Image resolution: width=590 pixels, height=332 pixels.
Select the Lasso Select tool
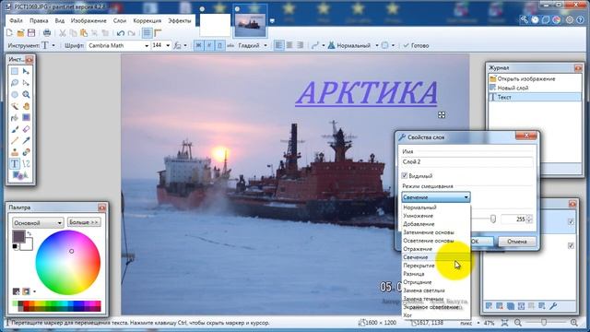[x=15, y=83]
